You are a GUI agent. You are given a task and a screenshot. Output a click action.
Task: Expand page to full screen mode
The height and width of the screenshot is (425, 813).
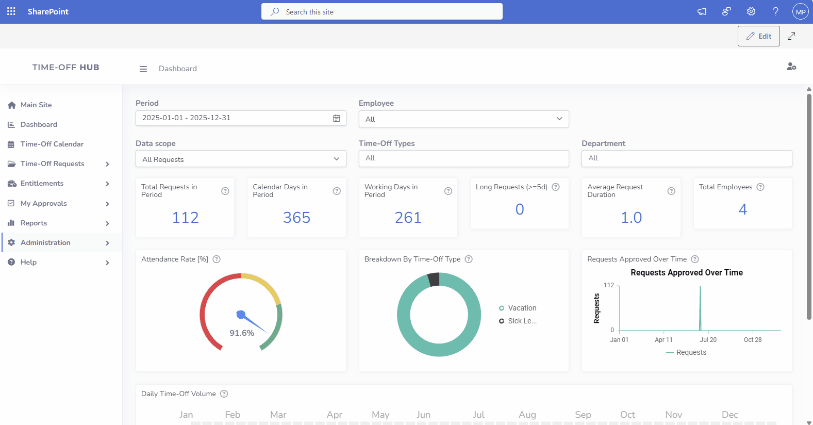click(x=791, y=36)
